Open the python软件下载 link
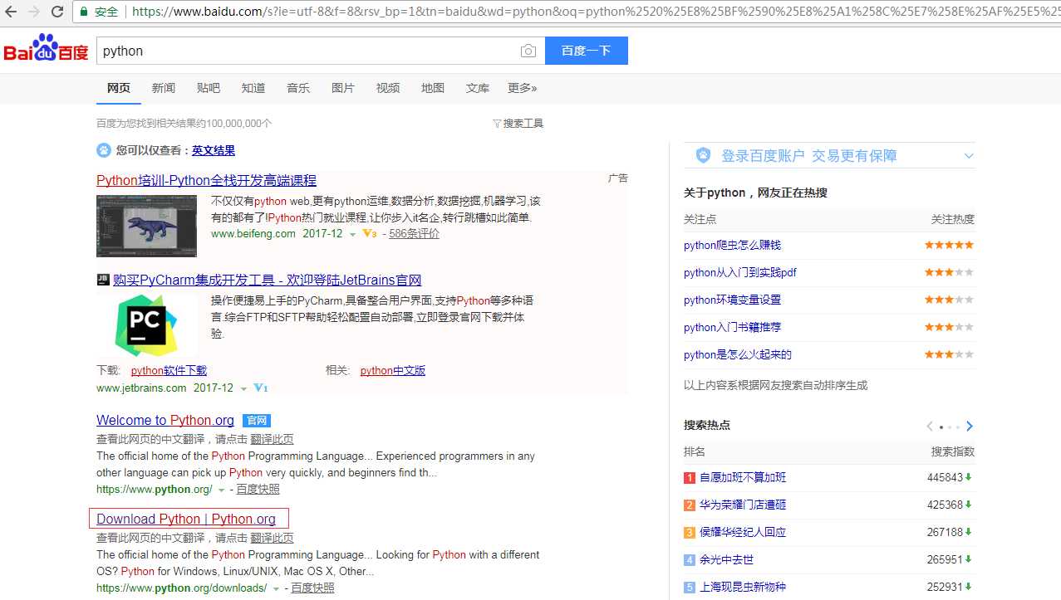1061x600 pixels. coord(169,370)
